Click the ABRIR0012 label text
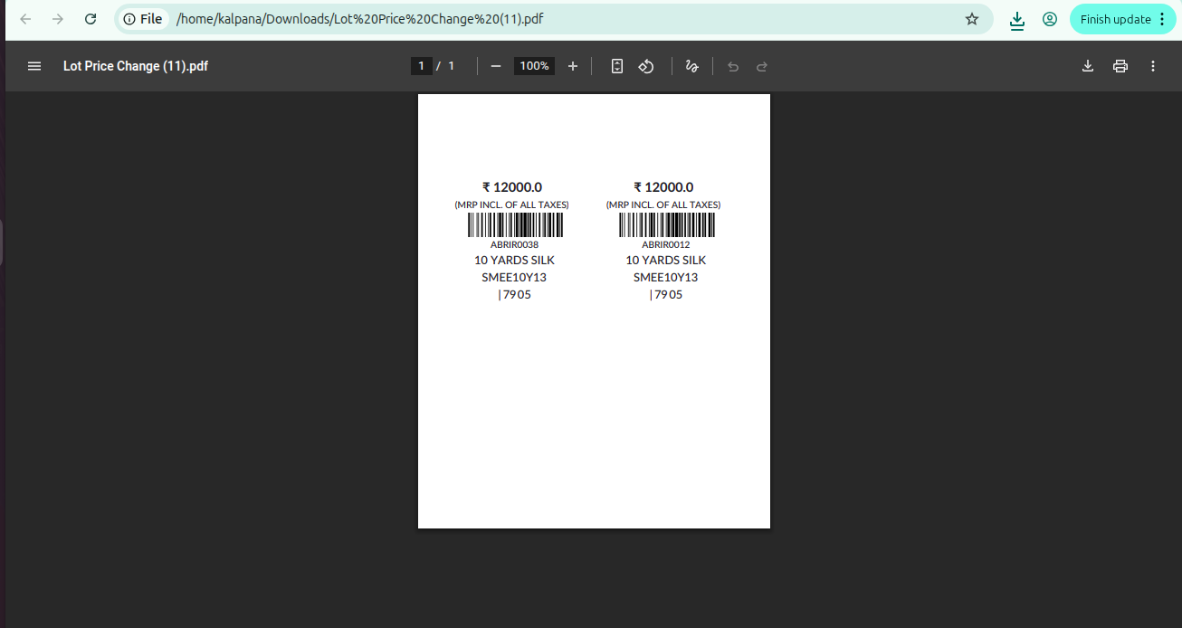 pos(666,244)
